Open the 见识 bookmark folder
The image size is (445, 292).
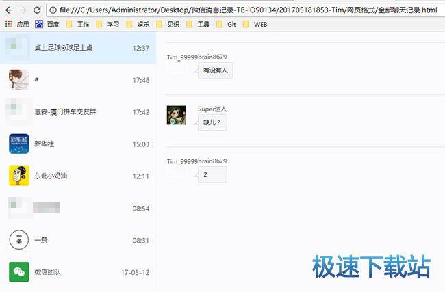coord(168,24)
